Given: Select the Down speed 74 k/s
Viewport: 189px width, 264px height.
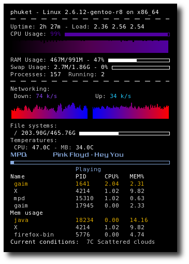Looking at the screenshot, I should click(46, 96).
